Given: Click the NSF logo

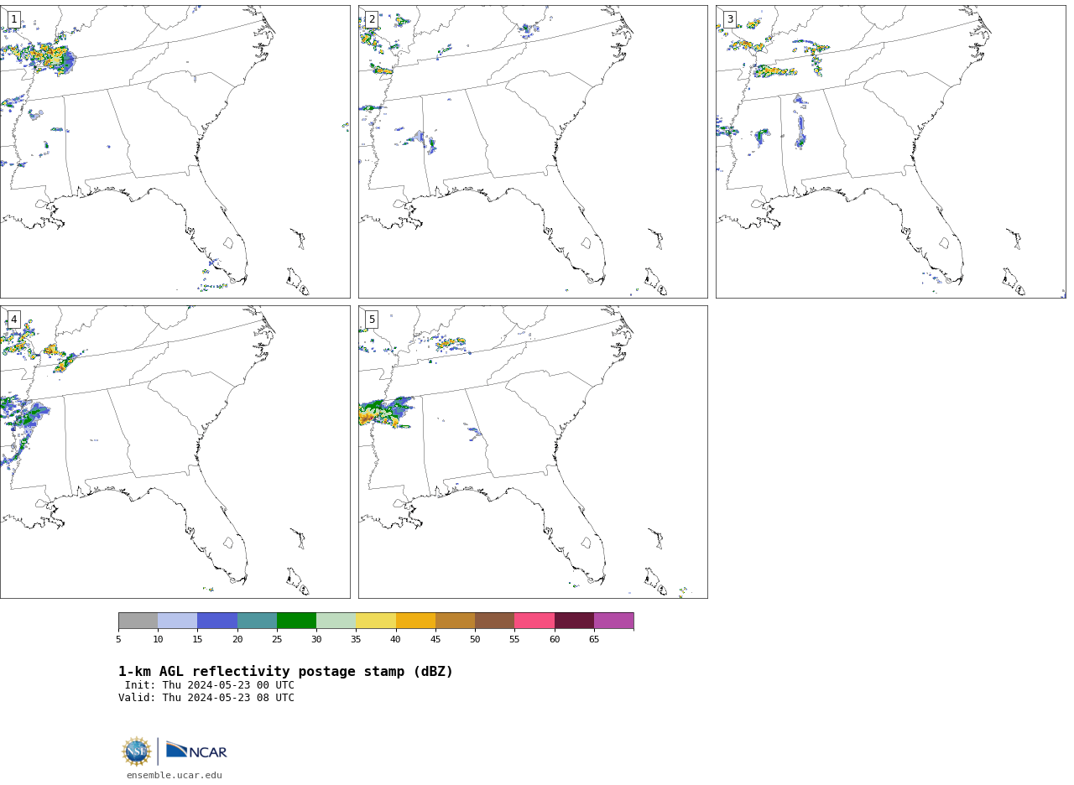Looking at the screenshot, I should point(136,751).
